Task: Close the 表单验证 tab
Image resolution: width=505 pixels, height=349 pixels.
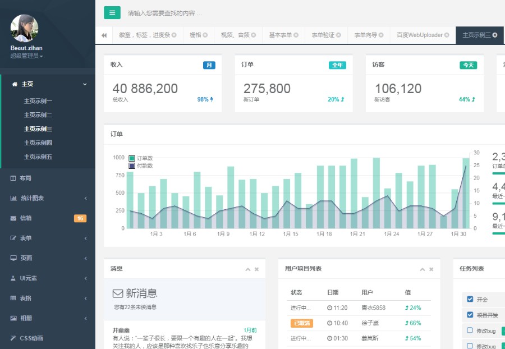Action: (338, 35)
